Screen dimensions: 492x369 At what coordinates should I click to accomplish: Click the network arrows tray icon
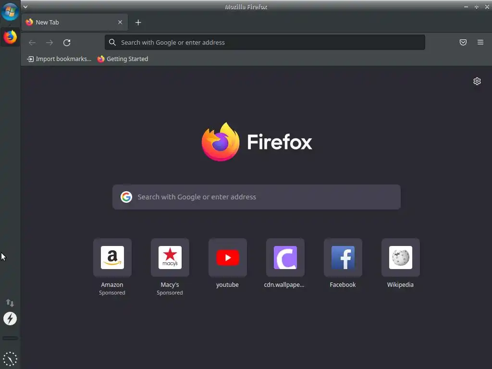pyautogui.click(x=10, y=303)
